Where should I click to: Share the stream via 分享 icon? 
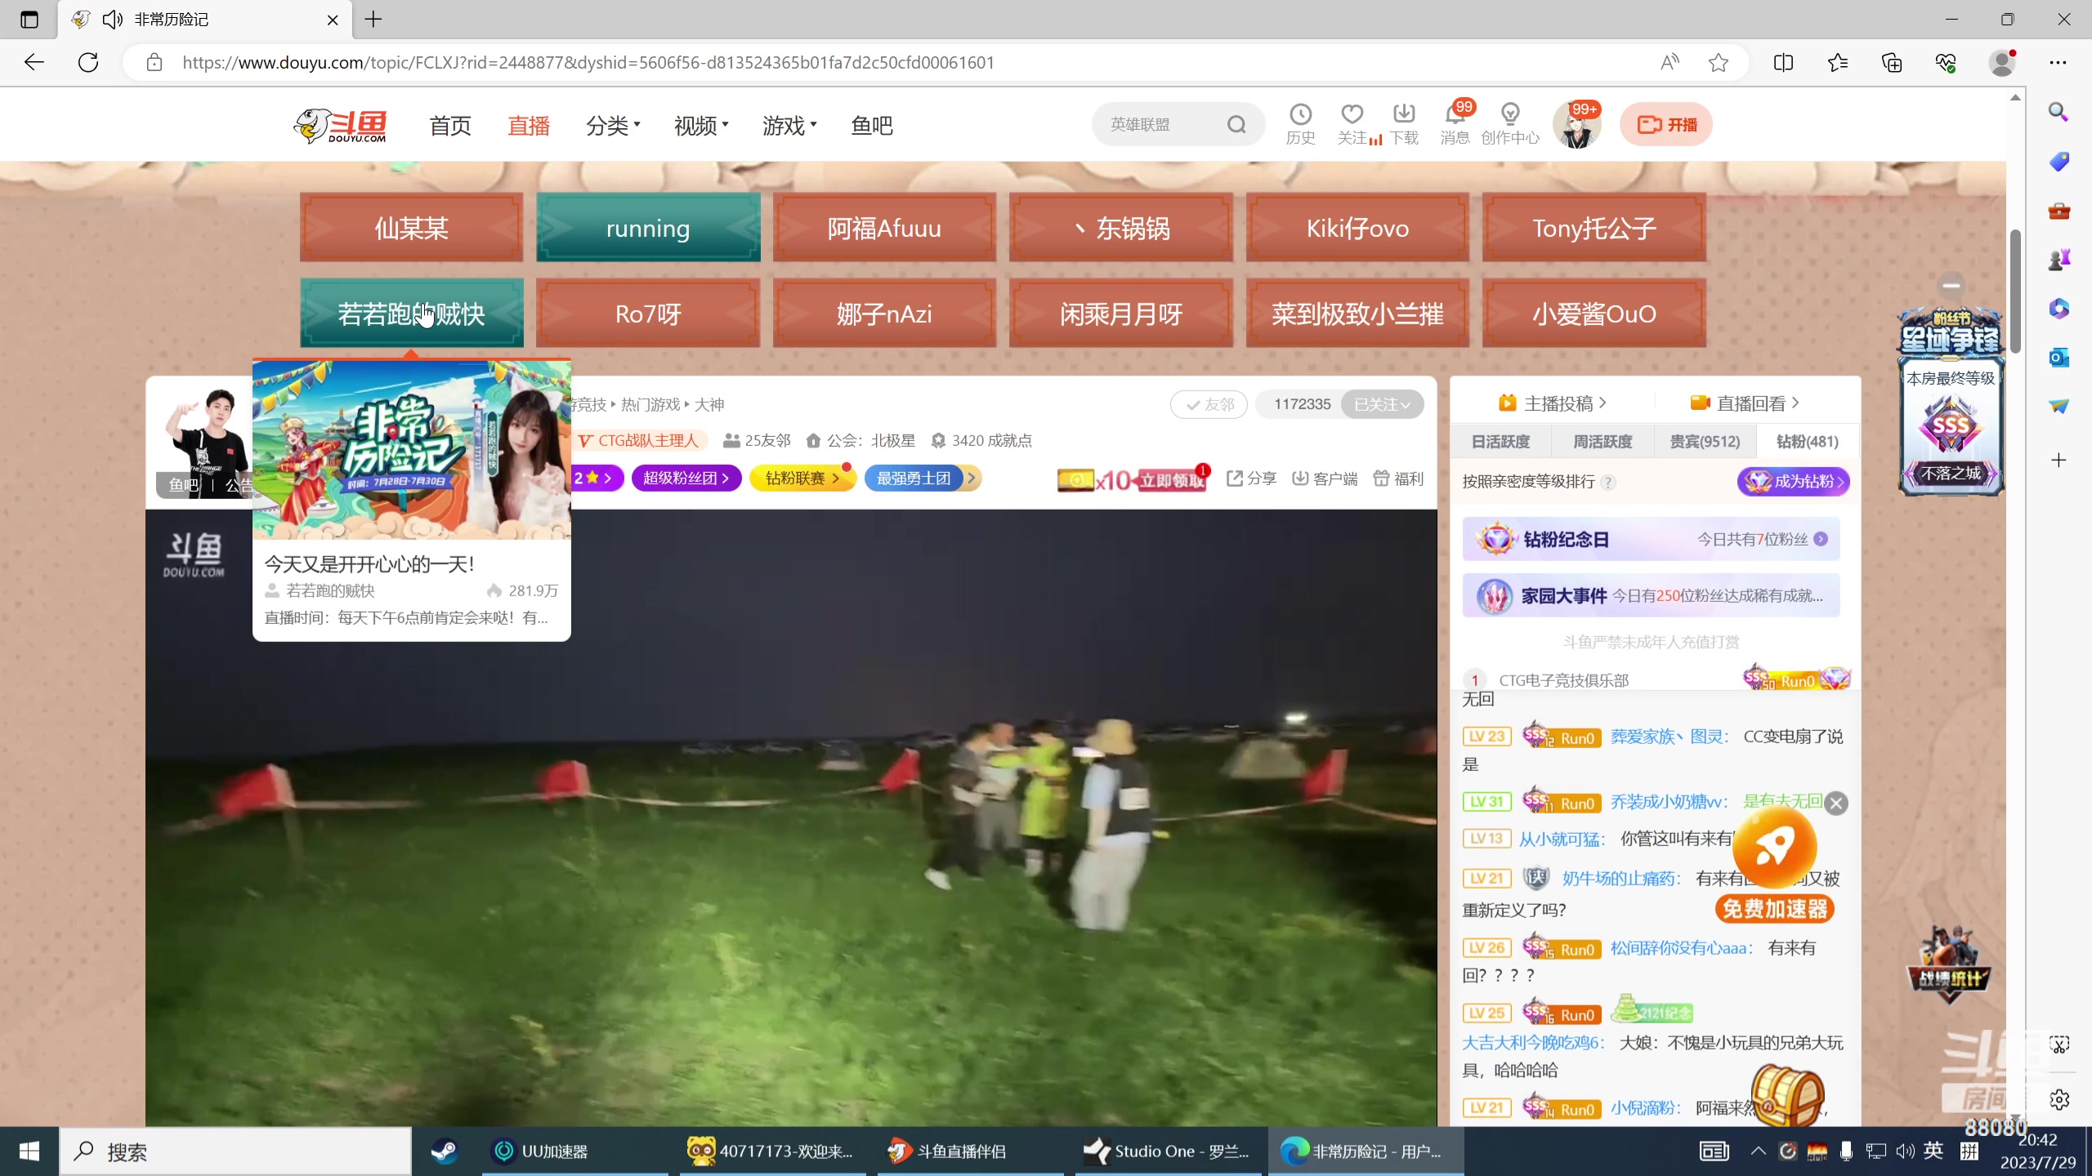click(1250, 478)
